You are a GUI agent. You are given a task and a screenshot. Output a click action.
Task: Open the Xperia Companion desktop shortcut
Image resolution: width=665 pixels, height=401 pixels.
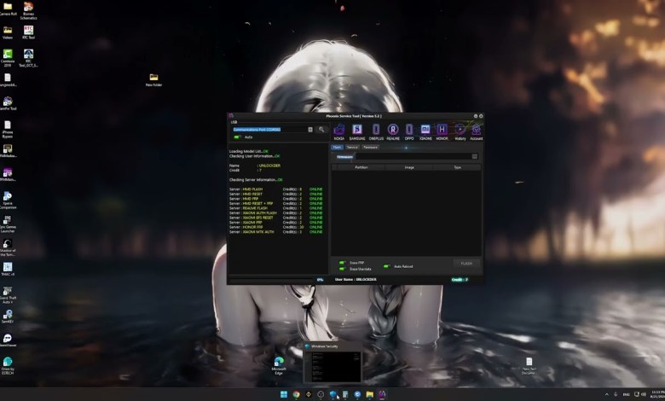tap(8, 200)
